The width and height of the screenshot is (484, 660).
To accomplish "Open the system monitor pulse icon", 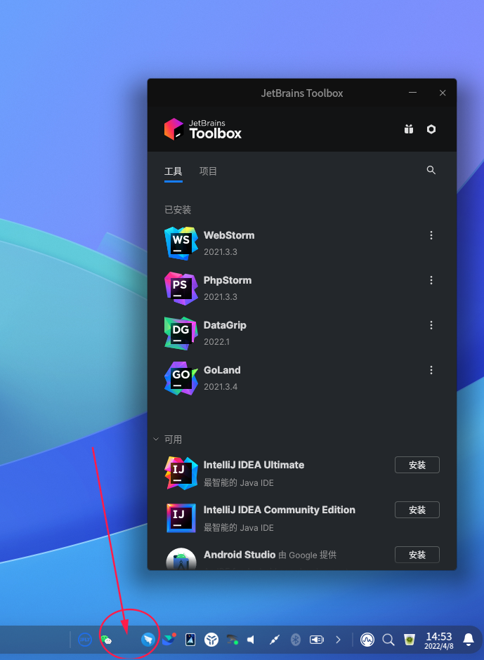I will [x=367, y=640].
